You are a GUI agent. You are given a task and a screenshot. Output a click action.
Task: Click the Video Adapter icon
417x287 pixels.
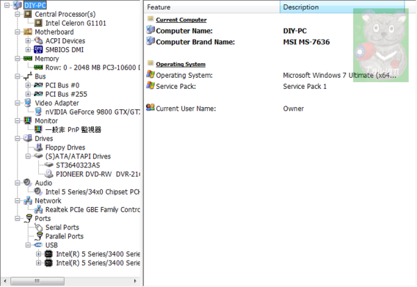pos(28,103)
